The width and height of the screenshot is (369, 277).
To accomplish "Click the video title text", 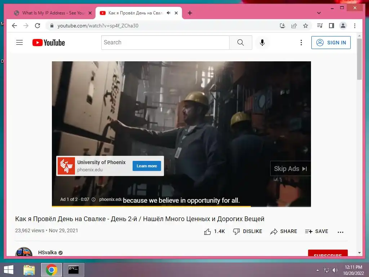I will [139, 219].
